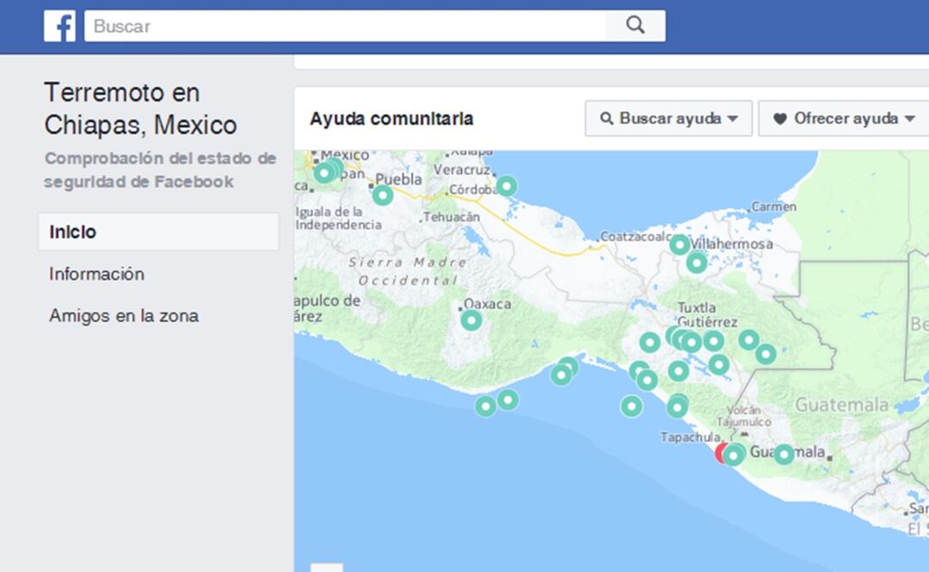Click the marker cluster near Mexico City

click(327, 171)
